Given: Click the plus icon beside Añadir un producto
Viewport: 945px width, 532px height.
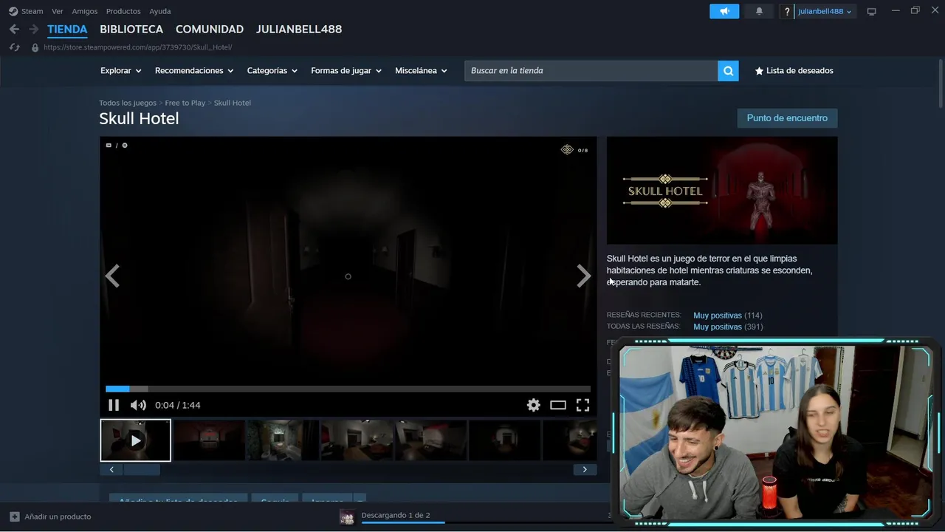Looking at the screenshot, I should pyautogui.click(x=15, y=516).
